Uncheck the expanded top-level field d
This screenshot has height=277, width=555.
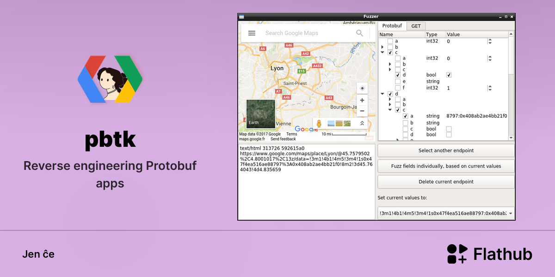point(390,94)
